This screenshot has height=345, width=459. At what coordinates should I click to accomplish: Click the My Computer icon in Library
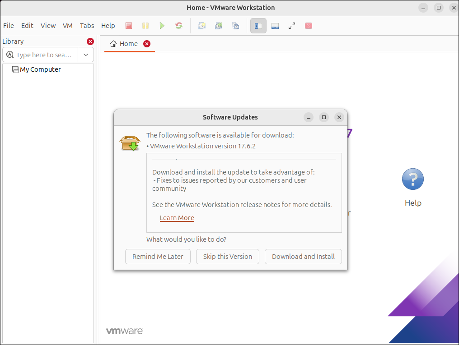(15, 69)
